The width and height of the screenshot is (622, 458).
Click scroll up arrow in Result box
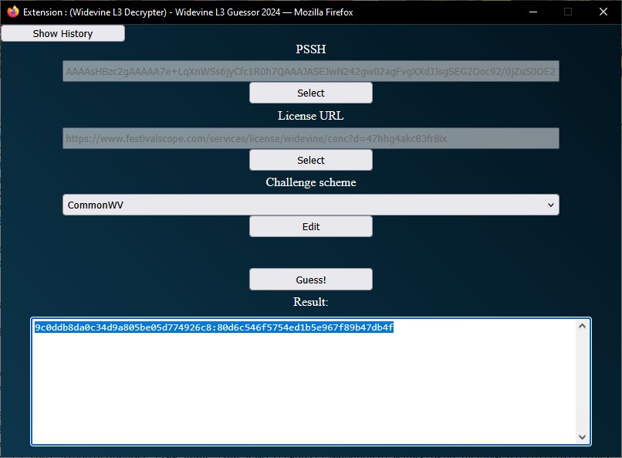click(x=582, y=326)
